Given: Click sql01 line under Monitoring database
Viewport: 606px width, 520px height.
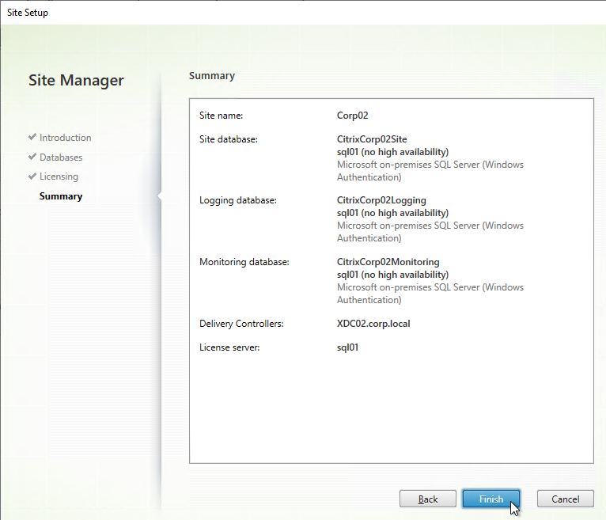Looking at the screenshot, I should point(392,275).
